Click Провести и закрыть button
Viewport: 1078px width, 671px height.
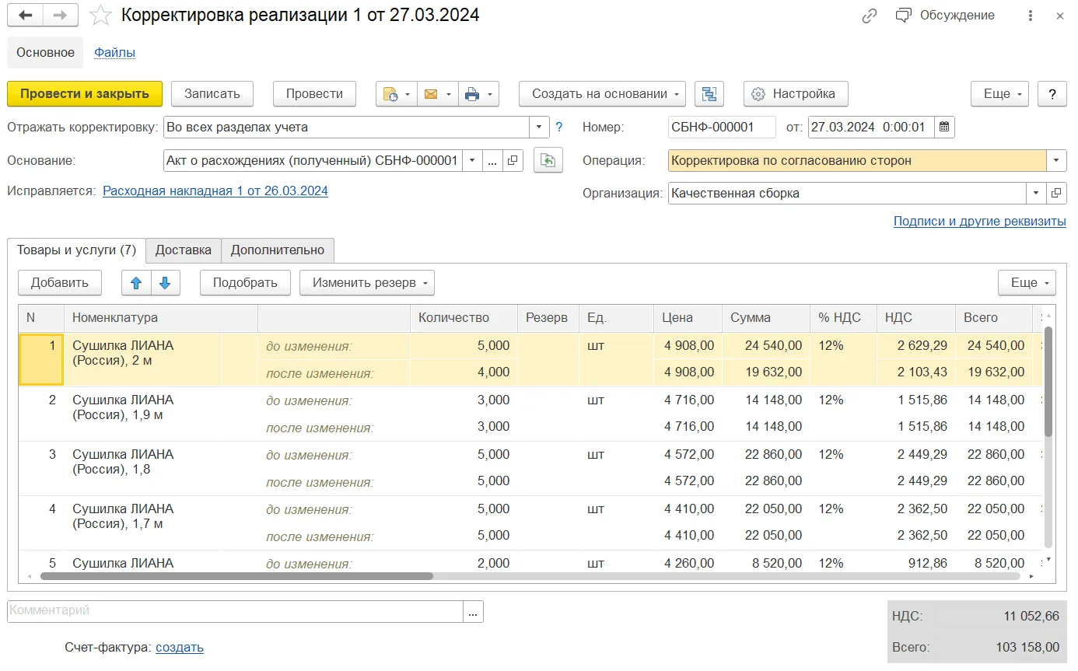(x=85, y=94)
